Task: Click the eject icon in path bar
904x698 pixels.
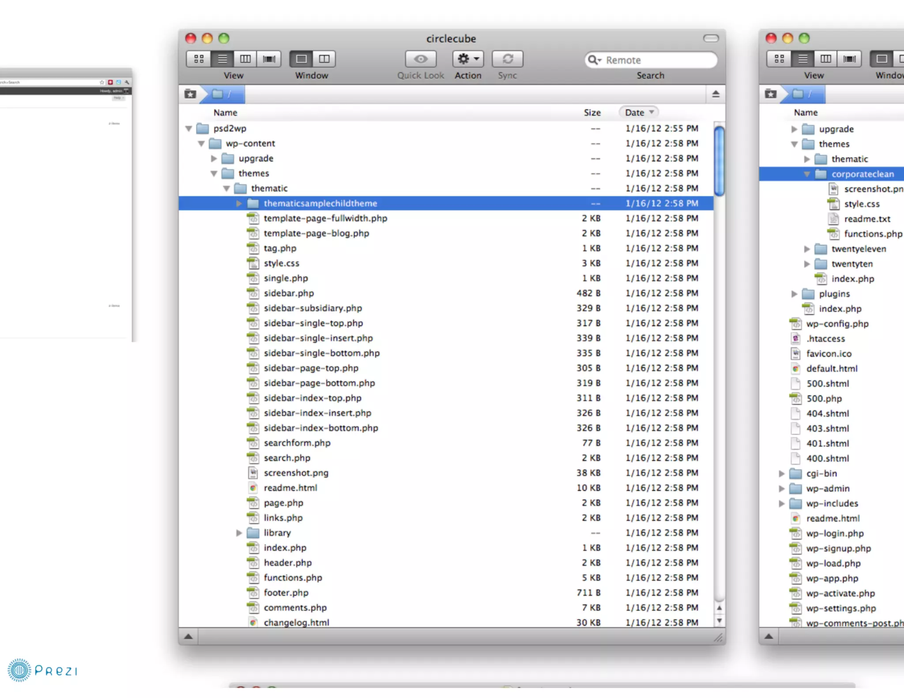Action: tap(716, 94)
